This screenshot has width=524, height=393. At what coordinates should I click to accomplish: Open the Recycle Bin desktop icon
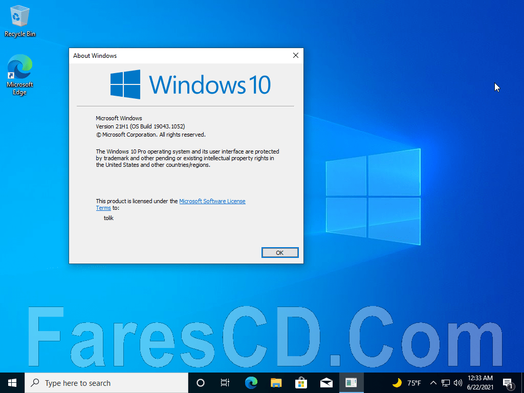coord(20,20)
